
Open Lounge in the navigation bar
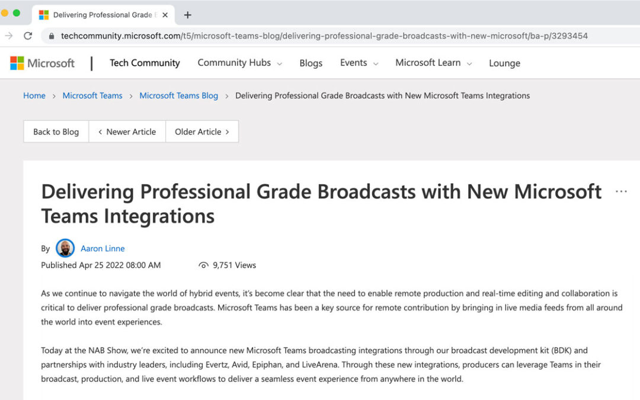(504, 63)
